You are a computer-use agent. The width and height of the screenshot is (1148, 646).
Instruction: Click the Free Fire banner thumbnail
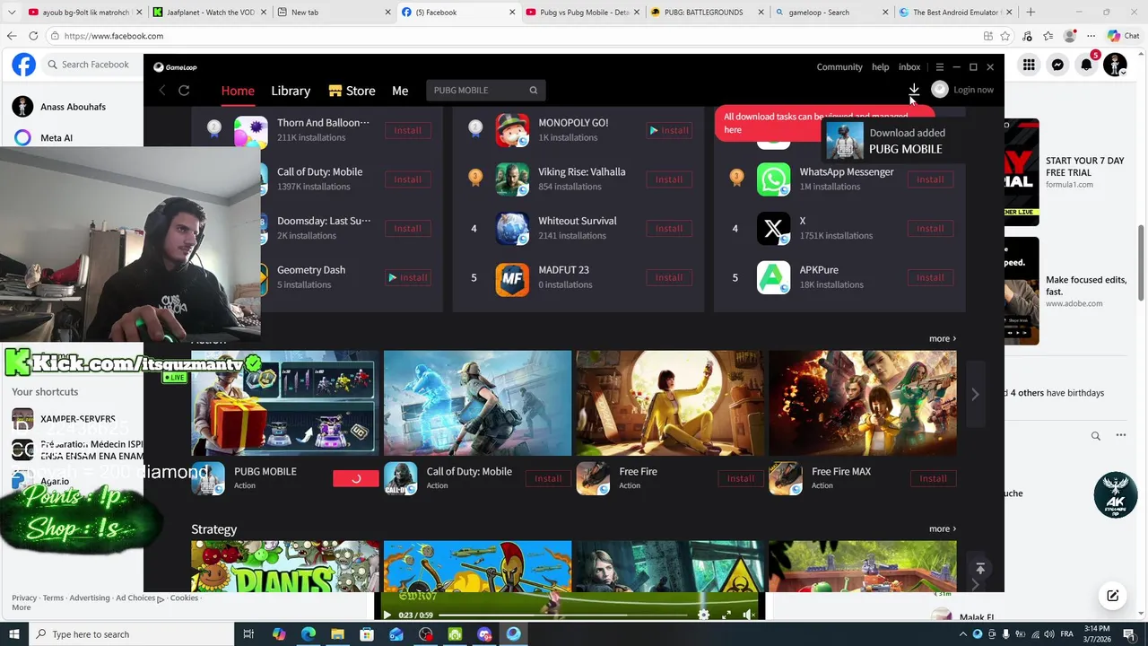pyautogui.click(x=670, y=403)
